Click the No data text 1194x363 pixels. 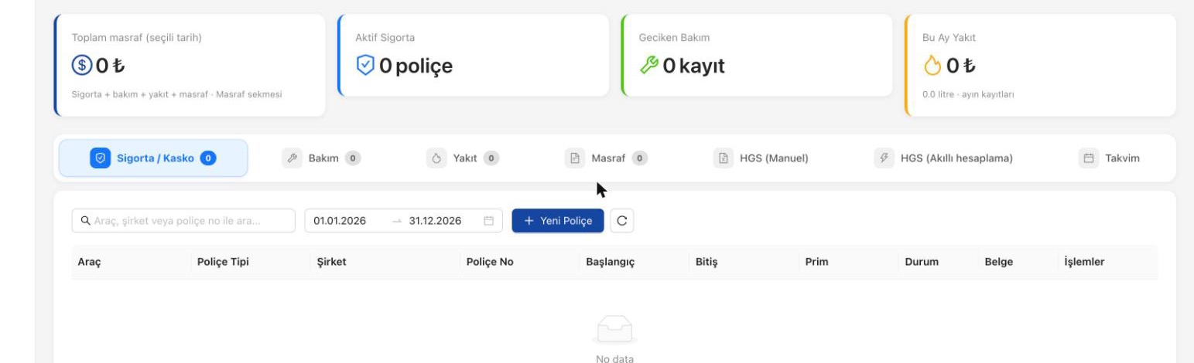coord(615,358)
